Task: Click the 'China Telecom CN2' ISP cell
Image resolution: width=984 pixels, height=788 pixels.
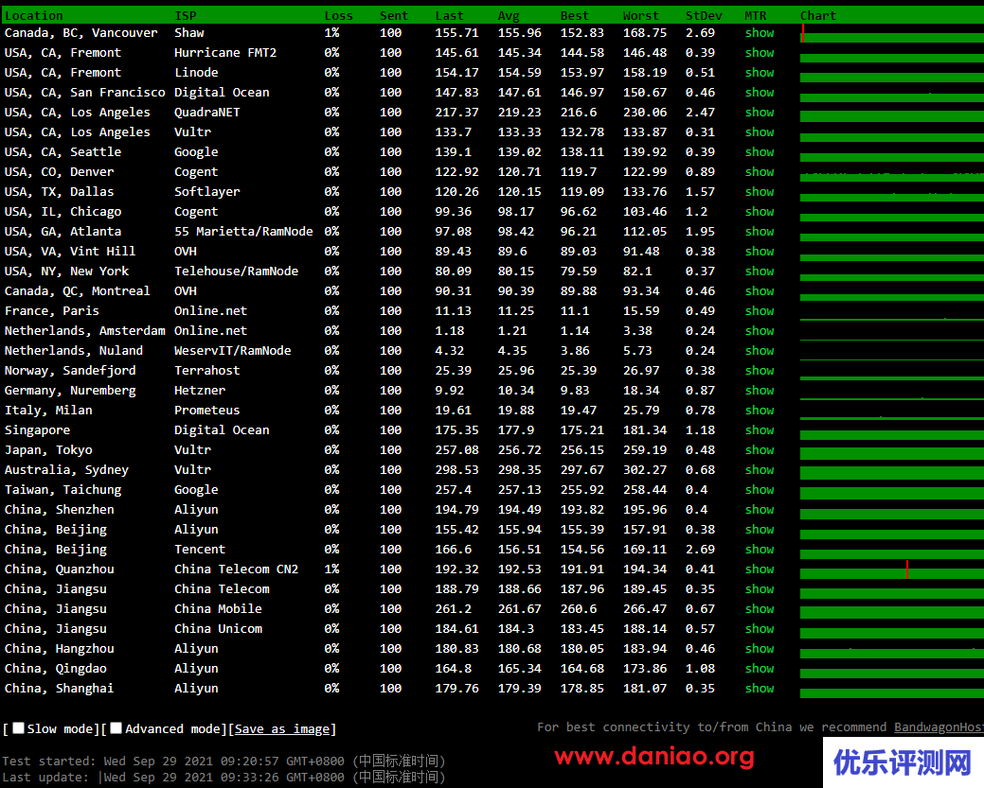Action: 236,569
